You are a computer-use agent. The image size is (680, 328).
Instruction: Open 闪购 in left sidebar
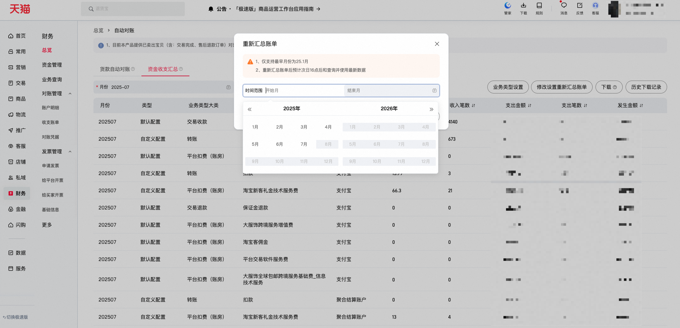click(17, 225)
